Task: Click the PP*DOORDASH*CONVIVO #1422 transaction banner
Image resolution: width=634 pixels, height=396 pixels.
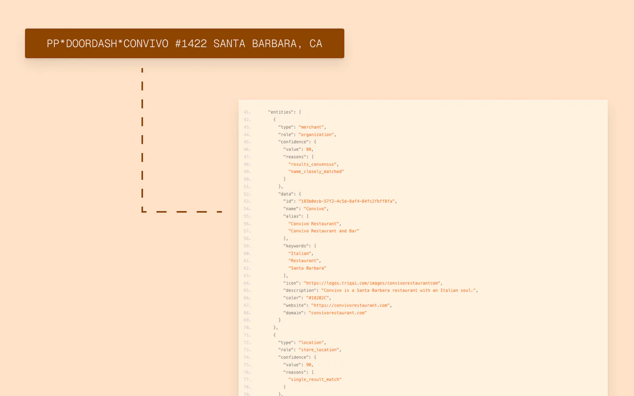Action: (x=184, y=44)
